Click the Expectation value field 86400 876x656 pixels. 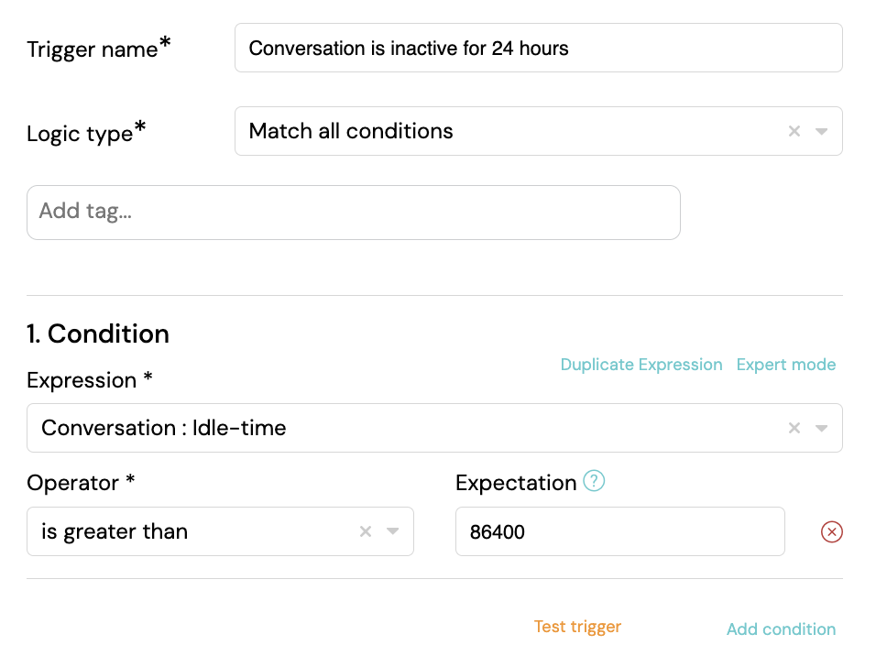620,531
